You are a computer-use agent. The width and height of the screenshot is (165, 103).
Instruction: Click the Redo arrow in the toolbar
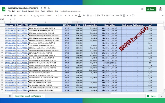pos(8,15)
